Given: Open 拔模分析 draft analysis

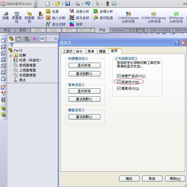Looking at the screenshot, I should (x=103, y=11).
